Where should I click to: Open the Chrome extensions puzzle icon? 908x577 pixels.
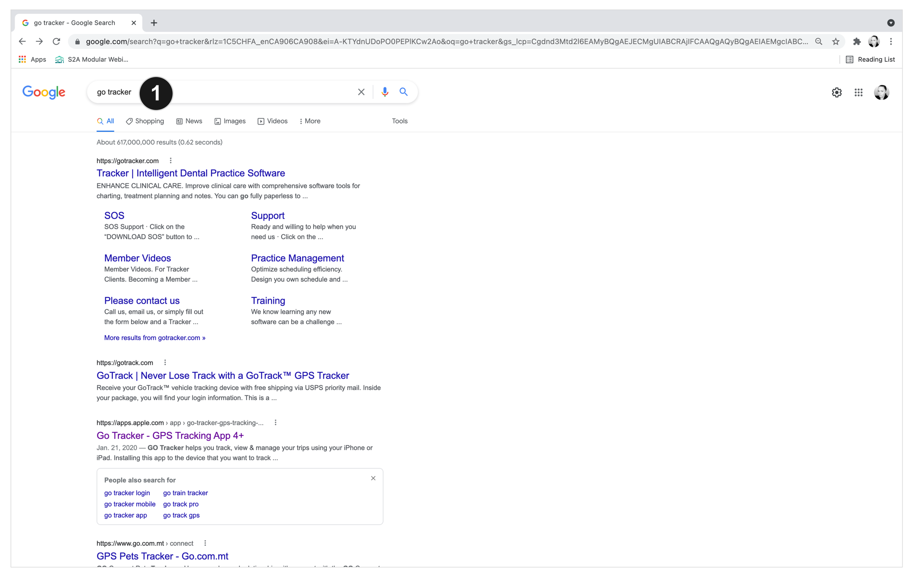[857, 41]
